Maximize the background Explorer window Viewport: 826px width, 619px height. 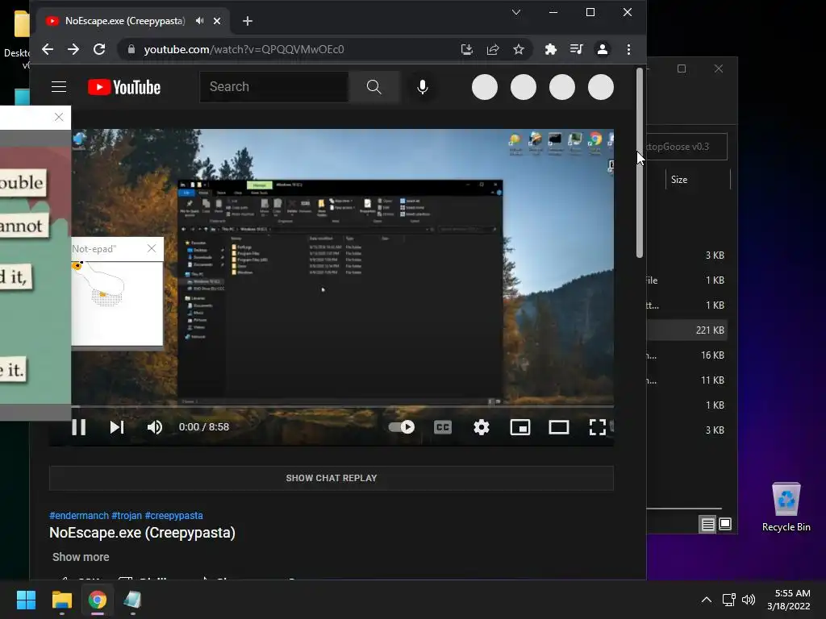pos(682,69)
